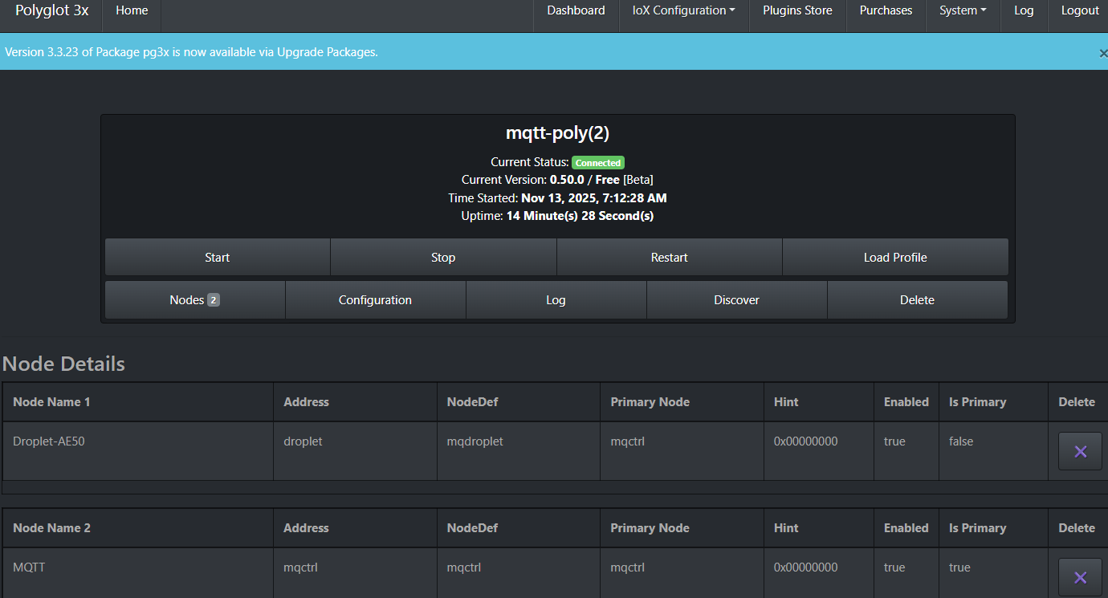1108x598 pixels.
Task: Restart the mqtt-poly node server
Action: (669, 258)
